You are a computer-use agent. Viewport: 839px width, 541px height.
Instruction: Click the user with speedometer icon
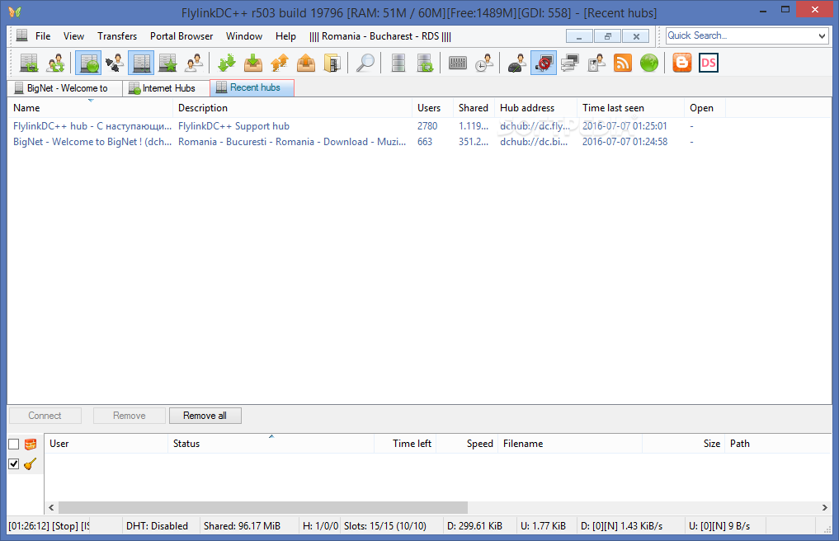tap(517, 64)
